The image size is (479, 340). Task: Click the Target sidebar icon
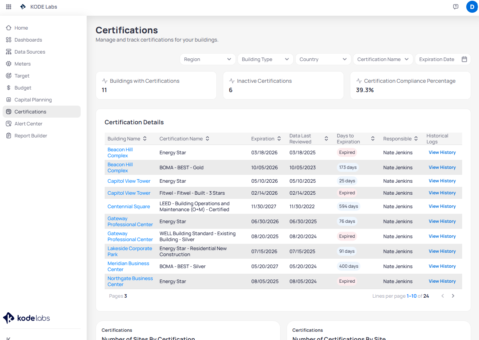pos(9,76)
